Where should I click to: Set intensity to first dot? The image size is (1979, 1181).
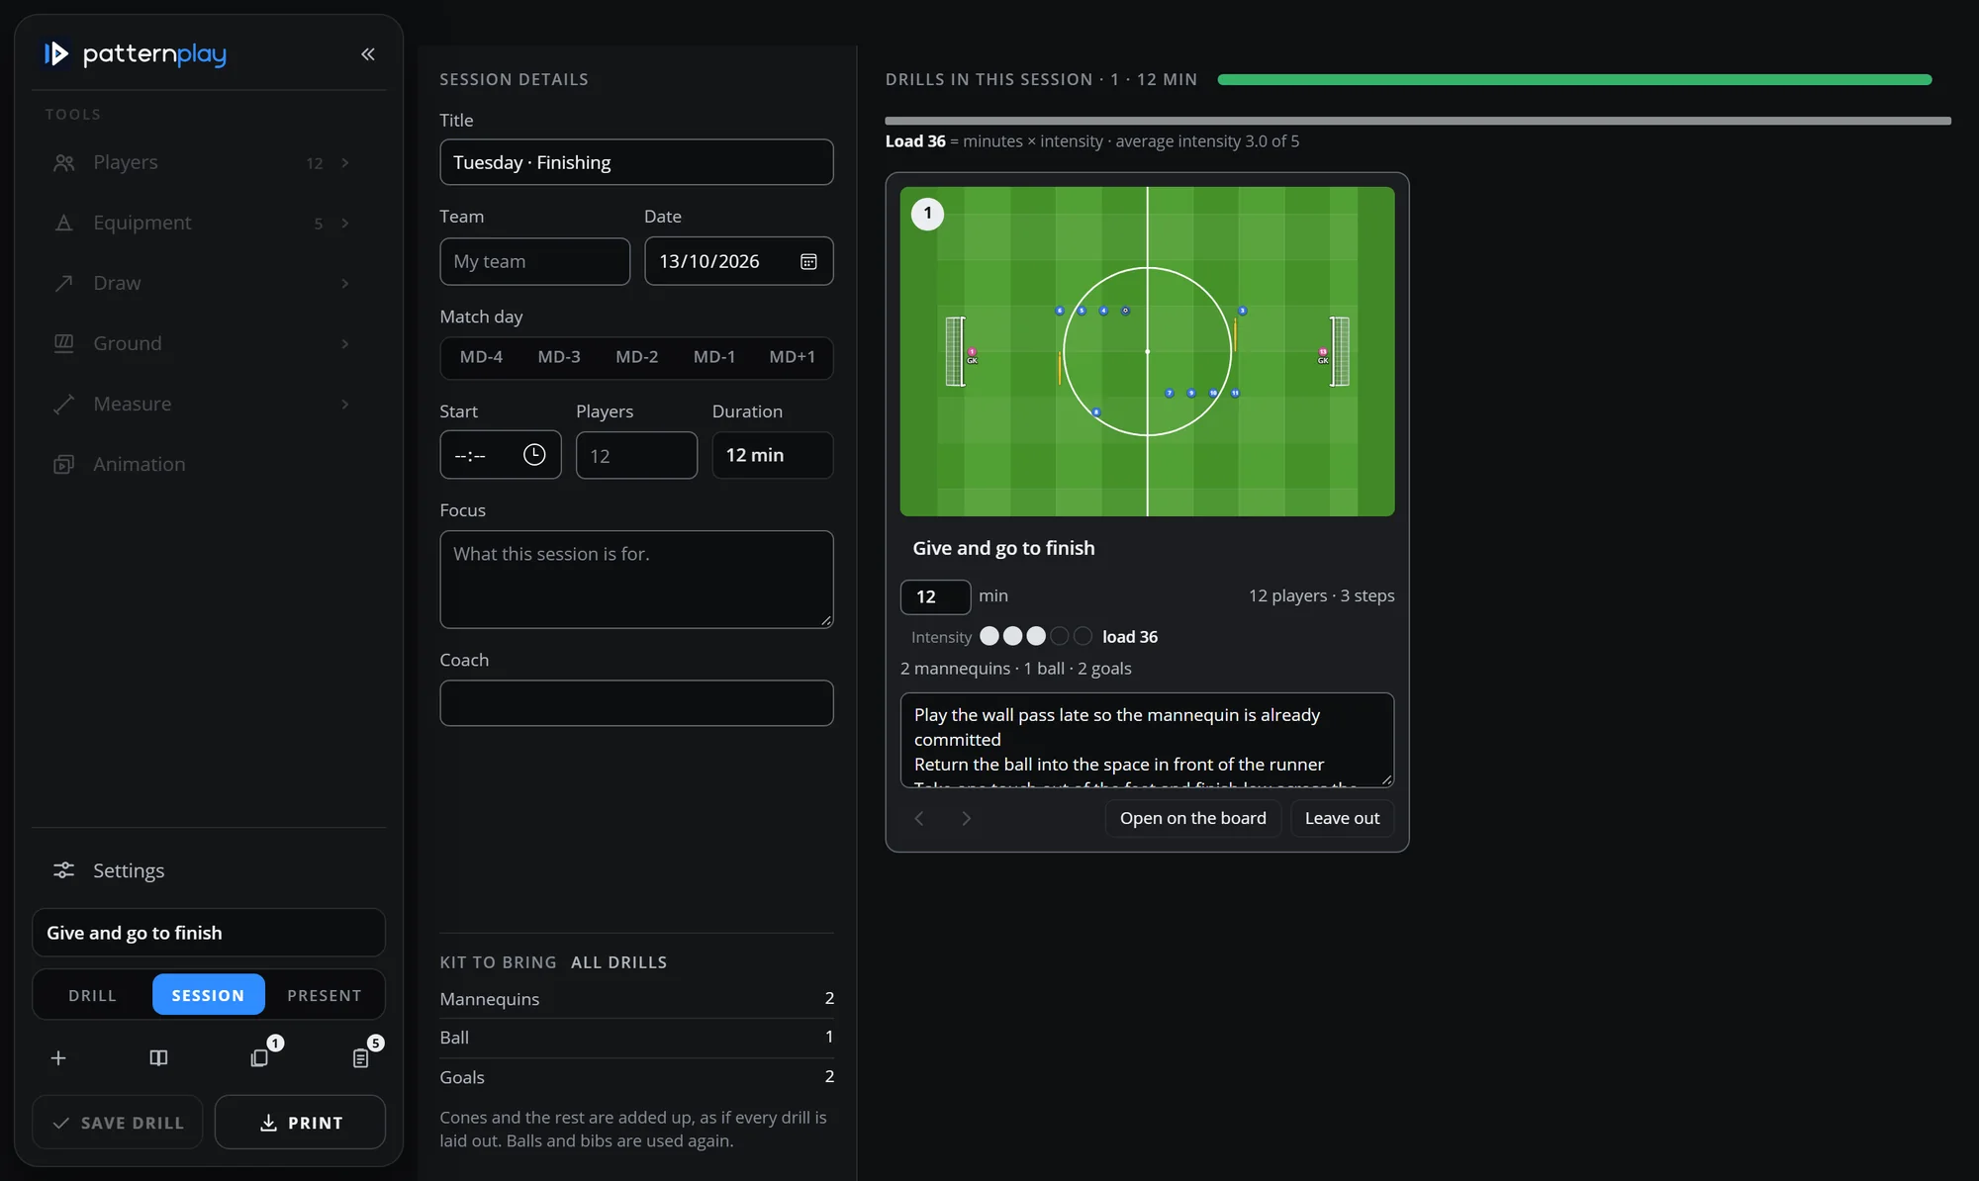click(989, 636)
